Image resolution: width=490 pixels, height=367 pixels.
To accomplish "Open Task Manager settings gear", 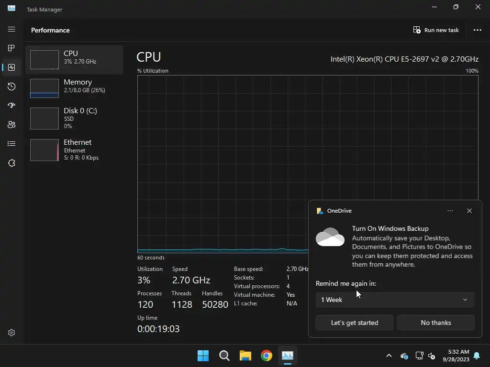I will 11,333.
